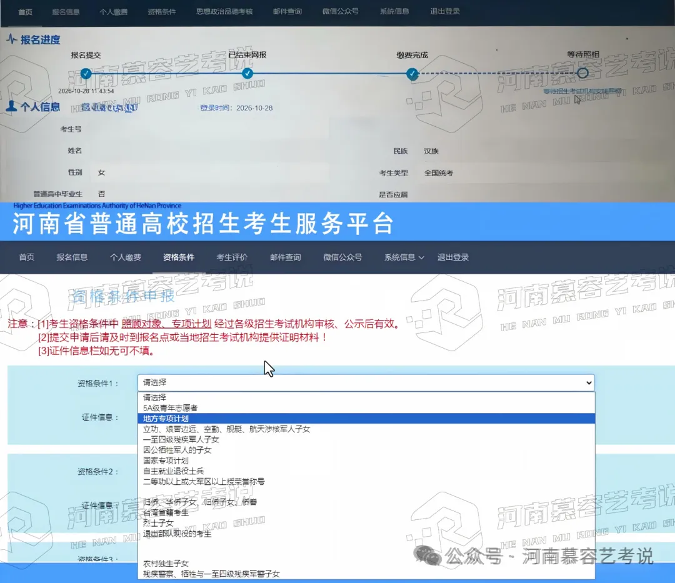Click the checkmark under 缴费完成
This screenshot has width=675, height=583.
pyautogui.click(x=412, y=74)
